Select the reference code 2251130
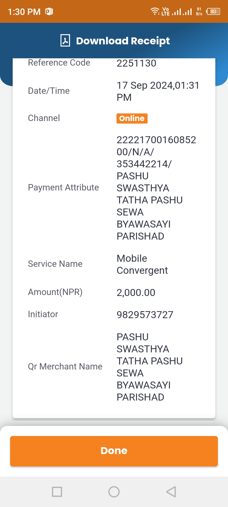The image size is (228, 507). (136, 63)
